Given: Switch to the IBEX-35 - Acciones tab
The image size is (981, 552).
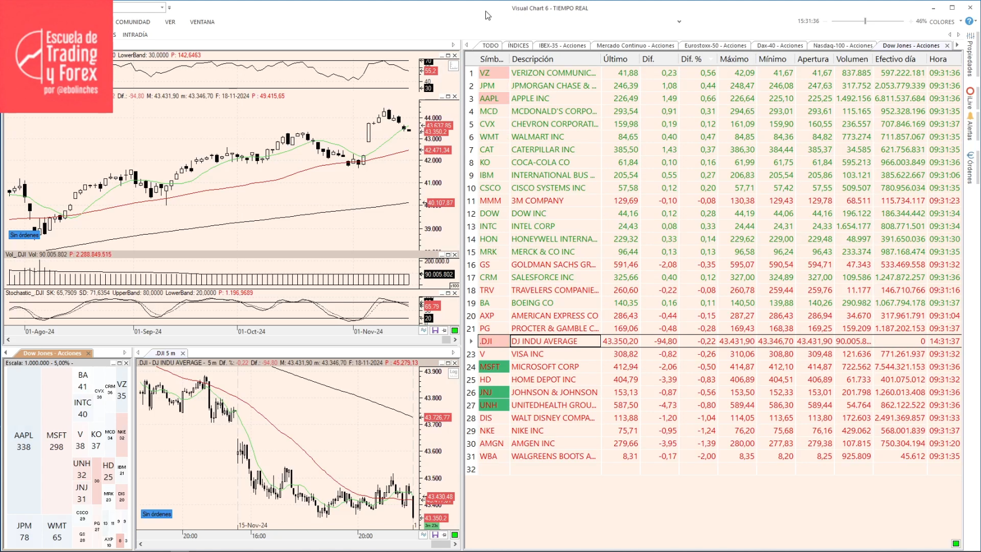Looking at the screenshot, I should (562, 45).
